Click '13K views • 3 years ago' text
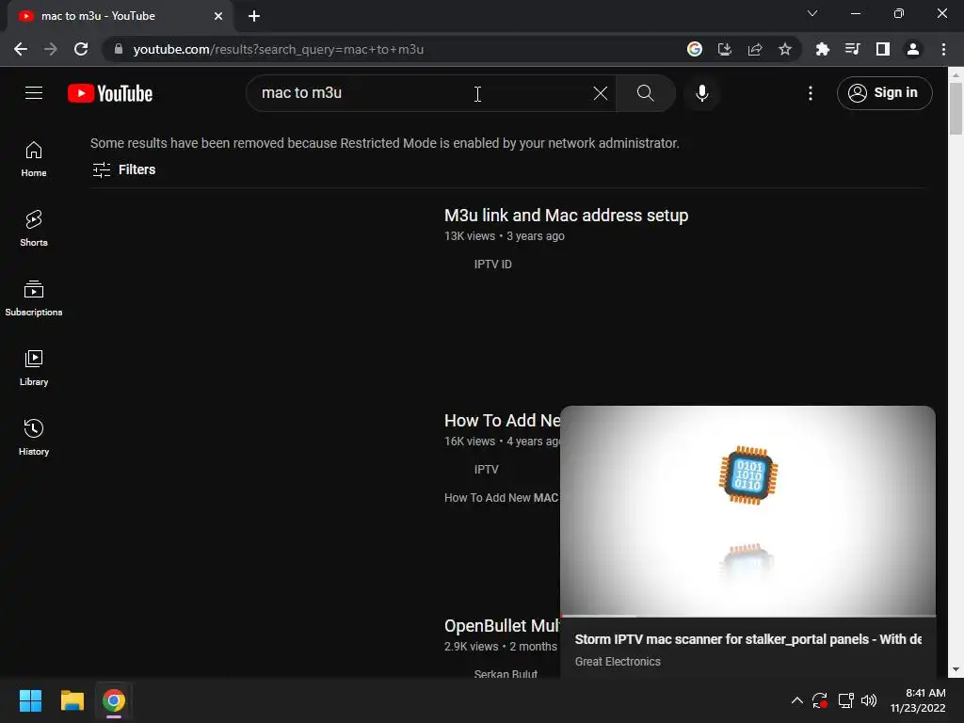964x723 pixels. click(505, 236)
